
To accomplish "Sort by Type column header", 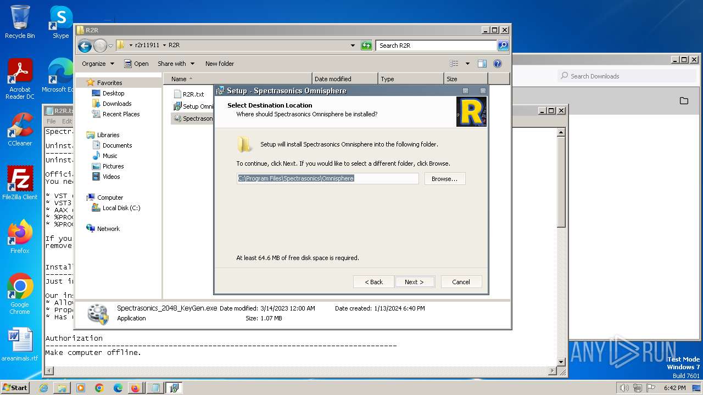I will pos(411,79).
